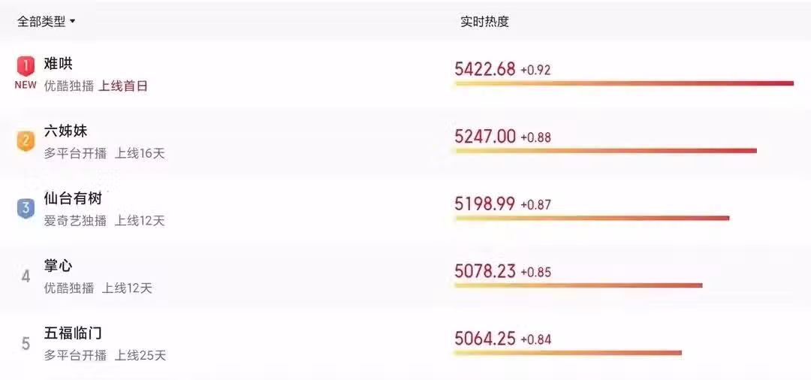Click the 实时热度 column header

484,22
